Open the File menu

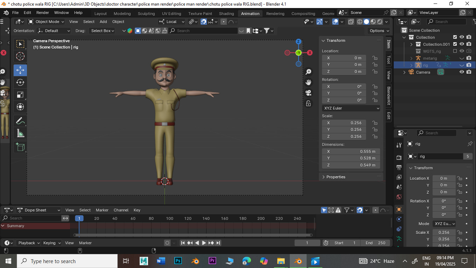(15, 13)
